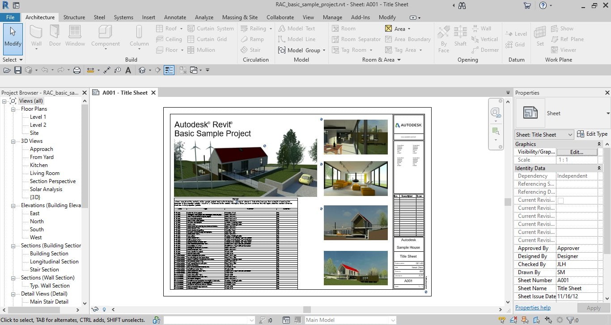Activate the Text tool in quick access toolbar

pyautogui.click(x=128, y=70)
